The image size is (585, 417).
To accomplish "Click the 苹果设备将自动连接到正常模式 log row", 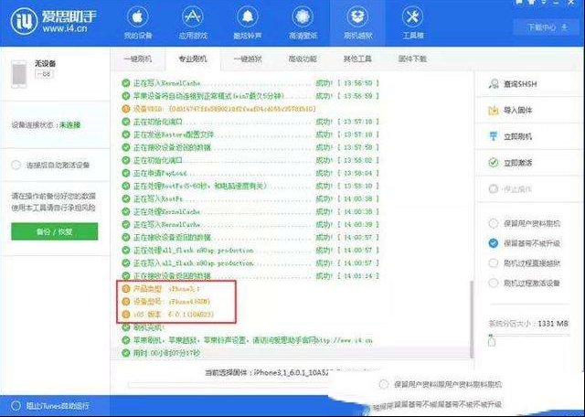I will click(250, 96).
